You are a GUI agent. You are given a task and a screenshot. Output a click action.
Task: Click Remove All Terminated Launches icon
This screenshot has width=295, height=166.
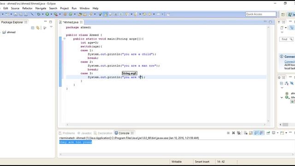click(x=239, y=133)
